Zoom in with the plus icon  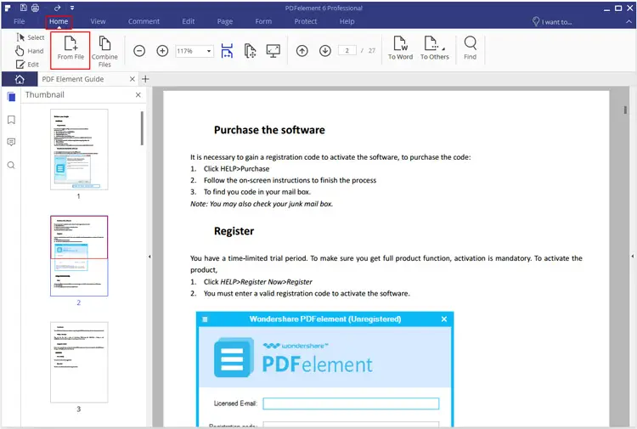[x=162, y=51]
